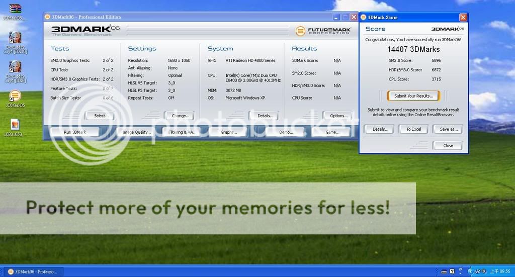Export score with To Excel
This screenshot has width=515, height=277.
pyautogui.click(x=413, y=129)
